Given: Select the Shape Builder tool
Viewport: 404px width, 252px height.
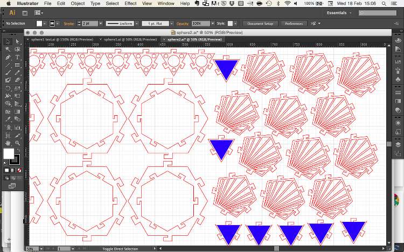Looking at the screenshot, I should click(x=8, y=104).
